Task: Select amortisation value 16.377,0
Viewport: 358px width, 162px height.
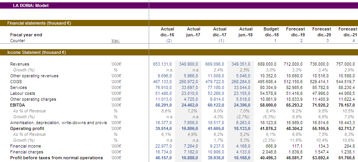Action: [163, 123]
